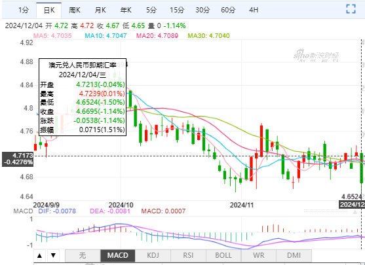Click the MA20: 4.7089 legend label
This screenshot has width=365, height=265.
coord(157,36)
